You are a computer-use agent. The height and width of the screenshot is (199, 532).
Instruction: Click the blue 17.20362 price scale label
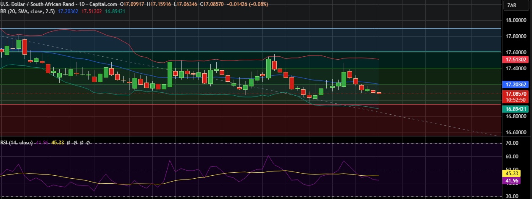click(516, 85)
